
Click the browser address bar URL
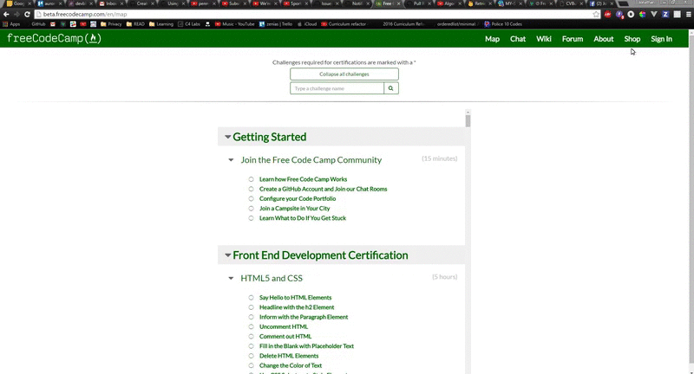click(x=85, y=14)
